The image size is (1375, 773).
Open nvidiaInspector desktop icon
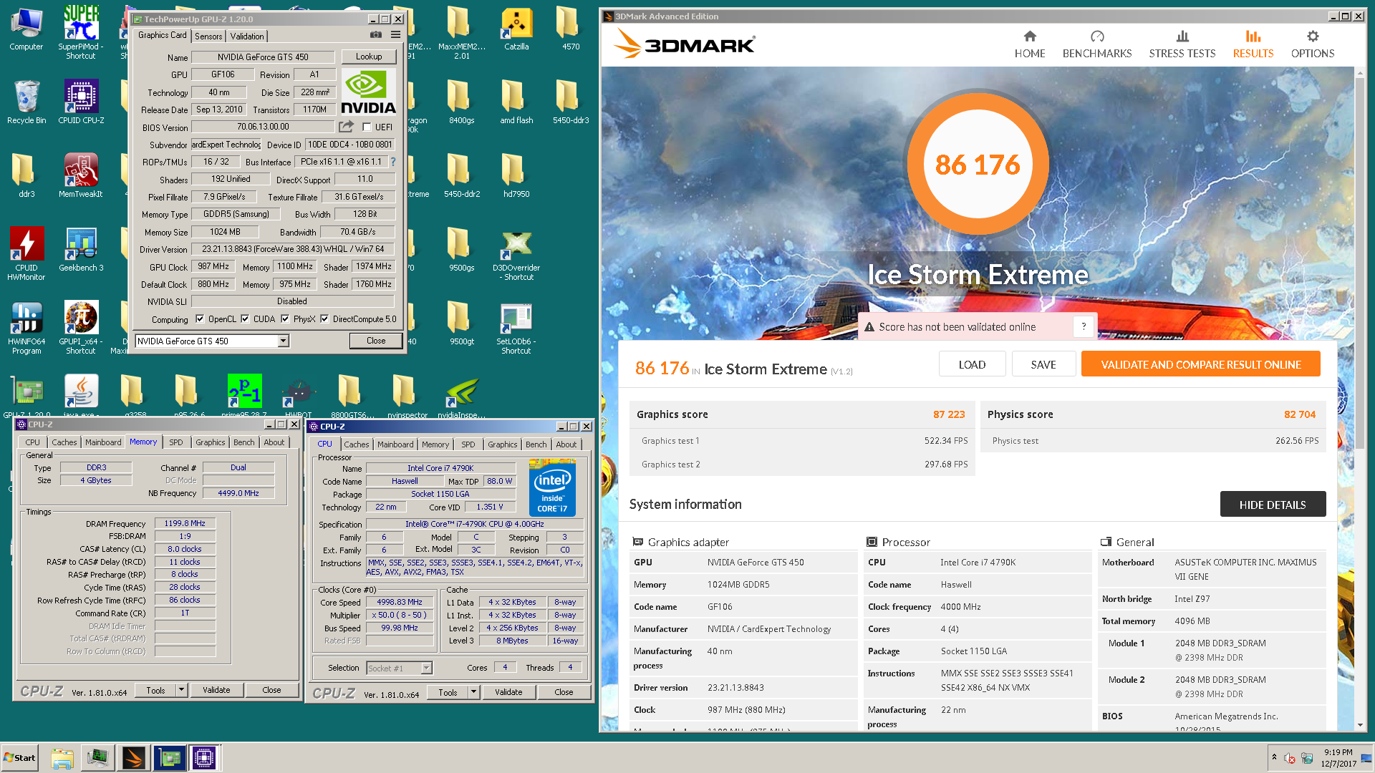[462, 395]
